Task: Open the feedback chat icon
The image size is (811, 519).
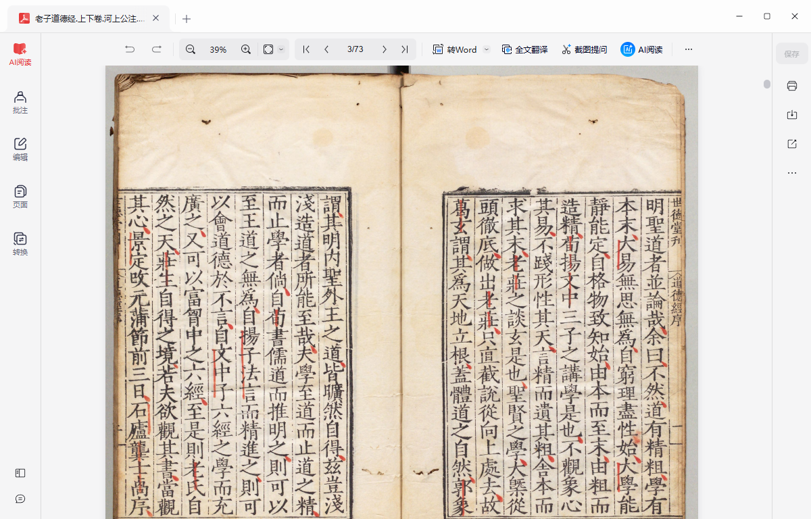Action: [20, 499]
